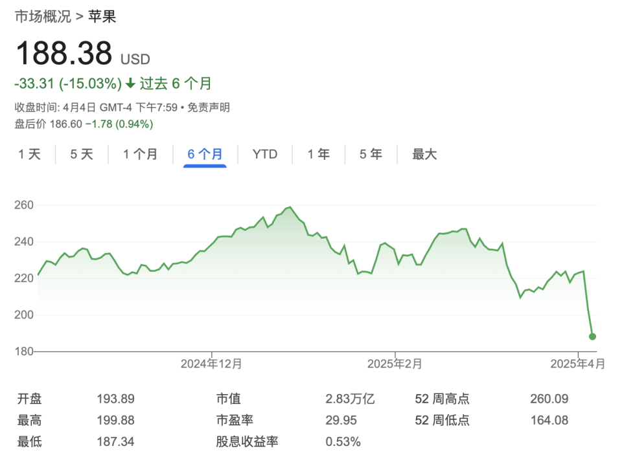Click the 200 y-axis label
Viewport: 622px width, 466px height.
(24, 315)
